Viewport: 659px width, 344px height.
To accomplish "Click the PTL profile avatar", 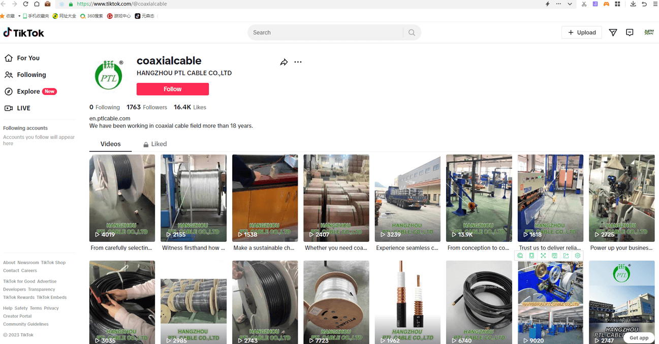I will [109, 75].
